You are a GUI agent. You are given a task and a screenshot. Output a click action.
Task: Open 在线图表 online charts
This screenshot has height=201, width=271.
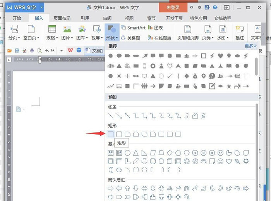[160, 38]
